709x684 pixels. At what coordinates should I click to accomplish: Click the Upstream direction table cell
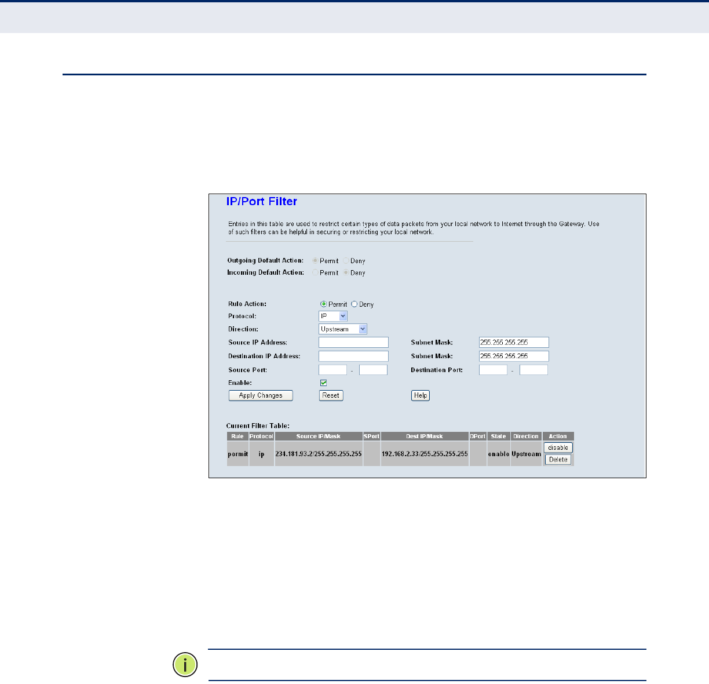526,454
